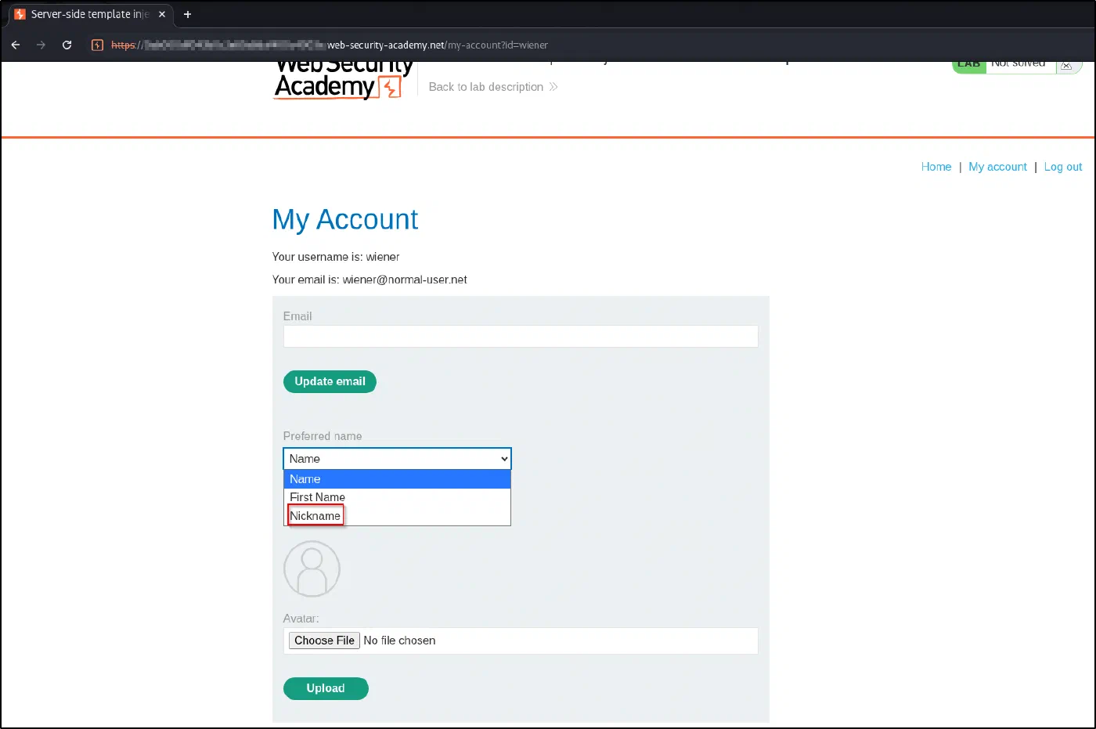
Task: Click the My Account heading
Action: [345, 220]
